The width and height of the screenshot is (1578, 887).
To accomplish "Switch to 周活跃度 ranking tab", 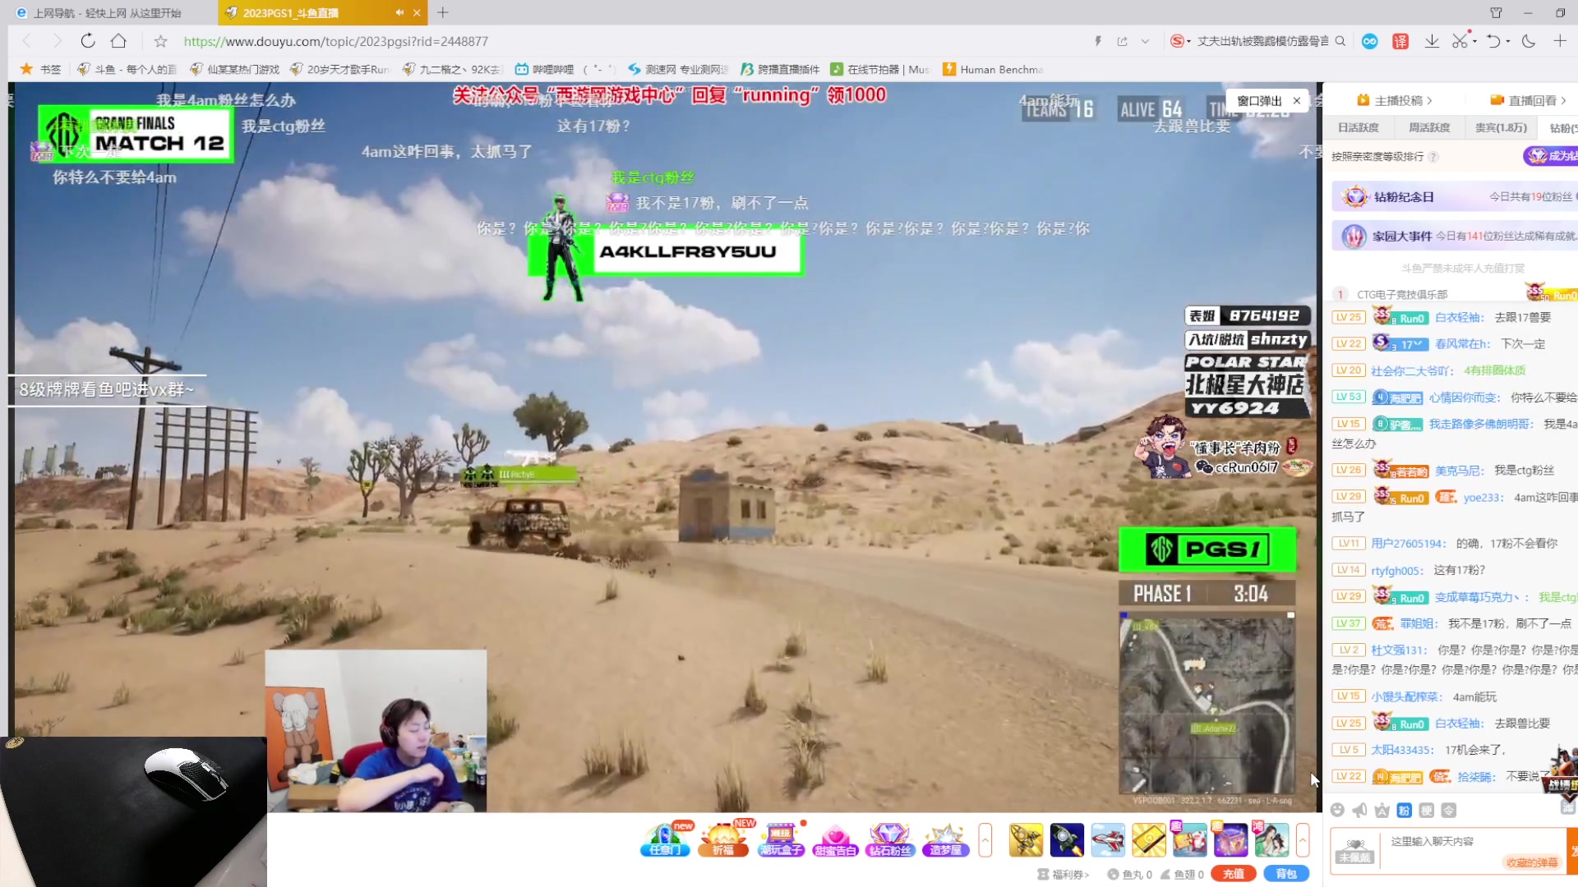I will 1429,127.
